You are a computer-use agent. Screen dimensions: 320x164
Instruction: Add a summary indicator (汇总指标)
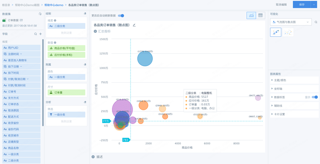pos(102,32)
